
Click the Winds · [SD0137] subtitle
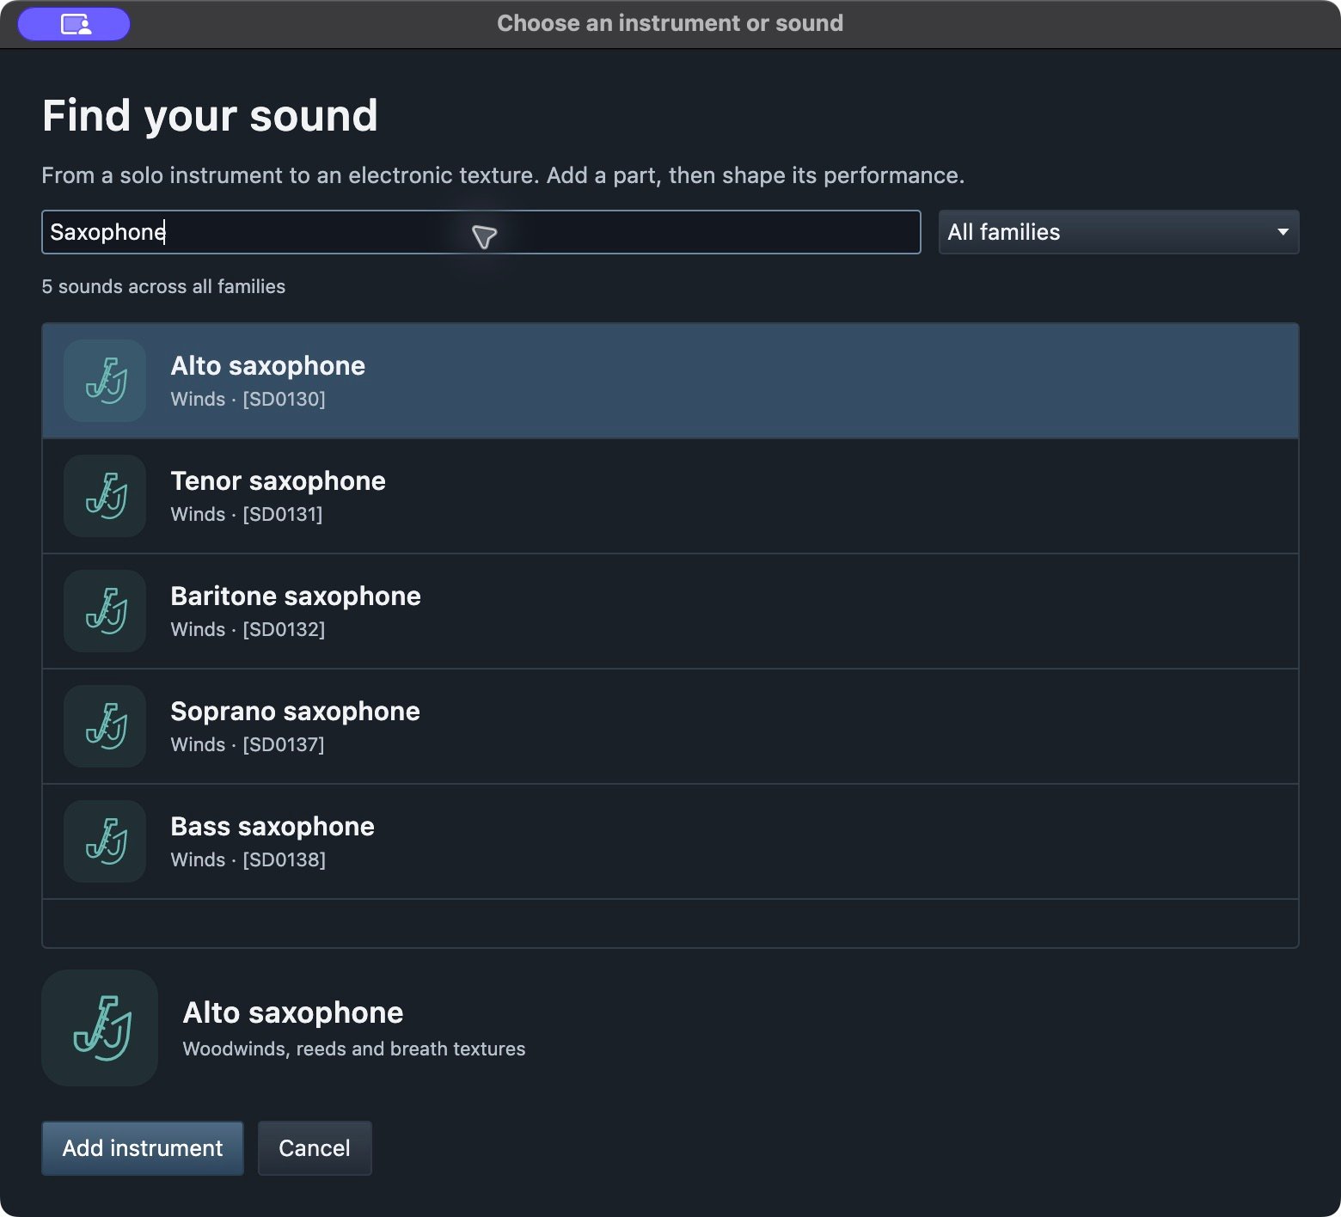coord(248,745)
